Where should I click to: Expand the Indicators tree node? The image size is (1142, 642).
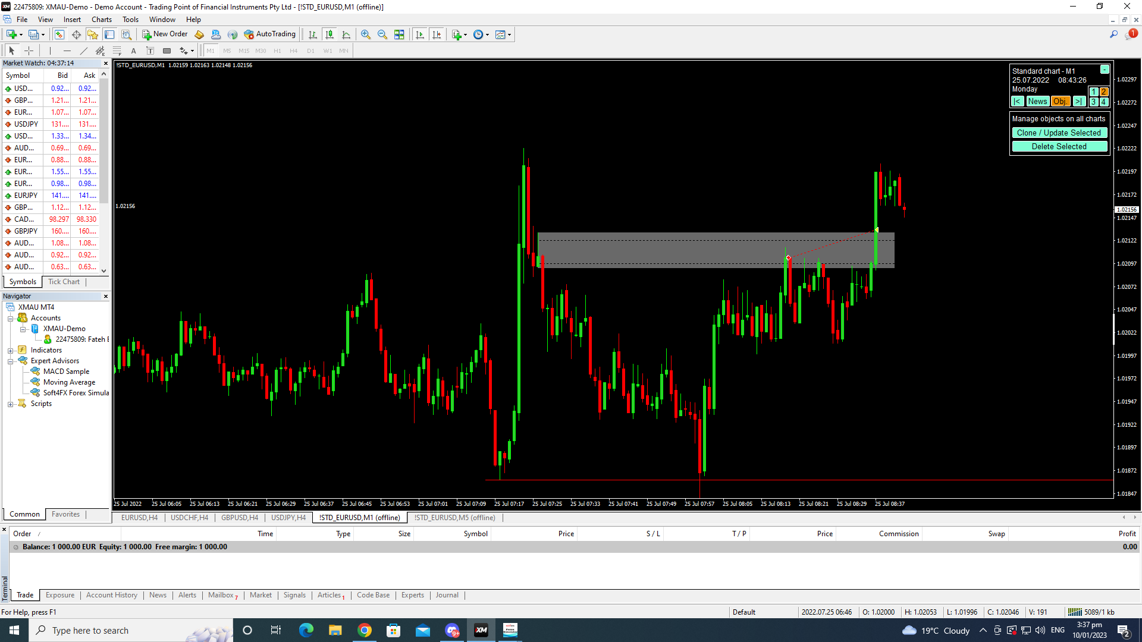10,351
